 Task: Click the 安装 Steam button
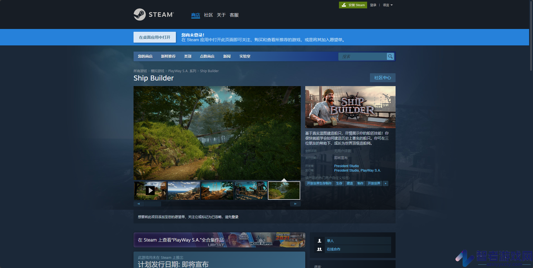(353, 5)
